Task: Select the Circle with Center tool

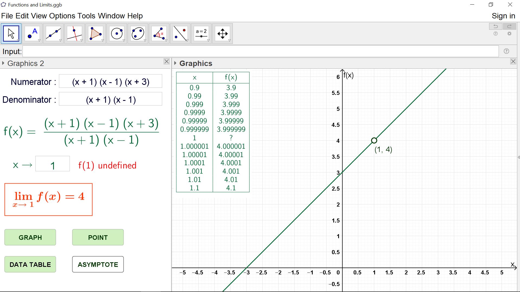Action: pyautogui.click(x=117, y=34)
